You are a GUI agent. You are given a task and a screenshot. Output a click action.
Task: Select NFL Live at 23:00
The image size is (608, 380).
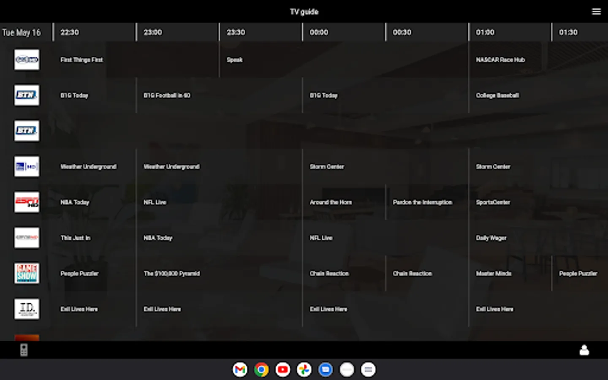pyautogui.click(x=155, y=202)
